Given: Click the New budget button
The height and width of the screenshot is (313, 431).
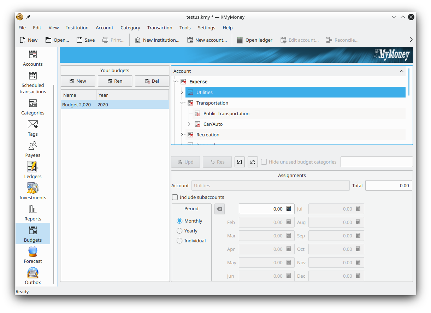Looking at the screenshot, I should point(78,81).
